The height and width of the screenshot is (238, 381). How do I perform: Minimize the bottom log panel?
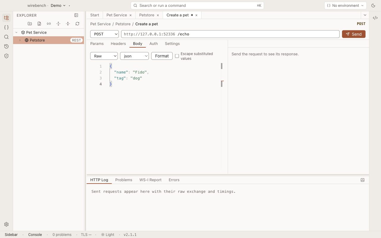pyautogui.click(x=363, y=180)
